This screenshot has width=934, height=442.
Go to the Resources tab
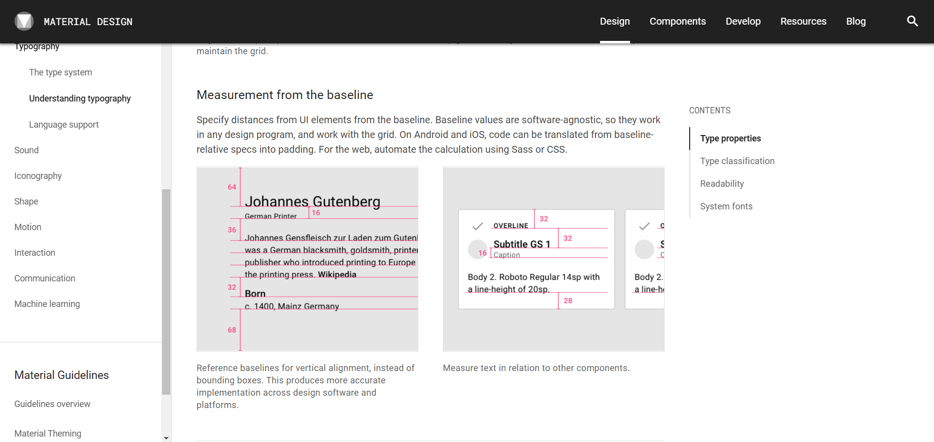[x=803, y=21]
